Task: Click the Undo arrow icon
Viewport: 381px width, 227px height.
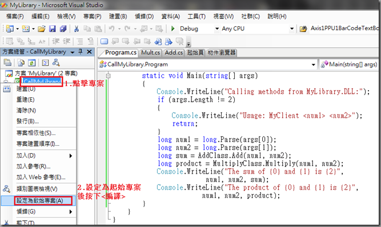Action: [x=111, y=29]
